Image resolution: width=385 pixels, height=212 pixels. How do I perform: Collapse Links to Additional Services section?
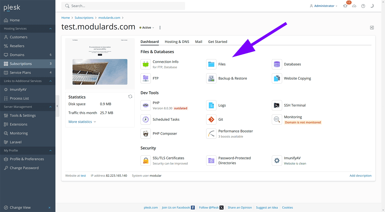(x=50, y=81)
